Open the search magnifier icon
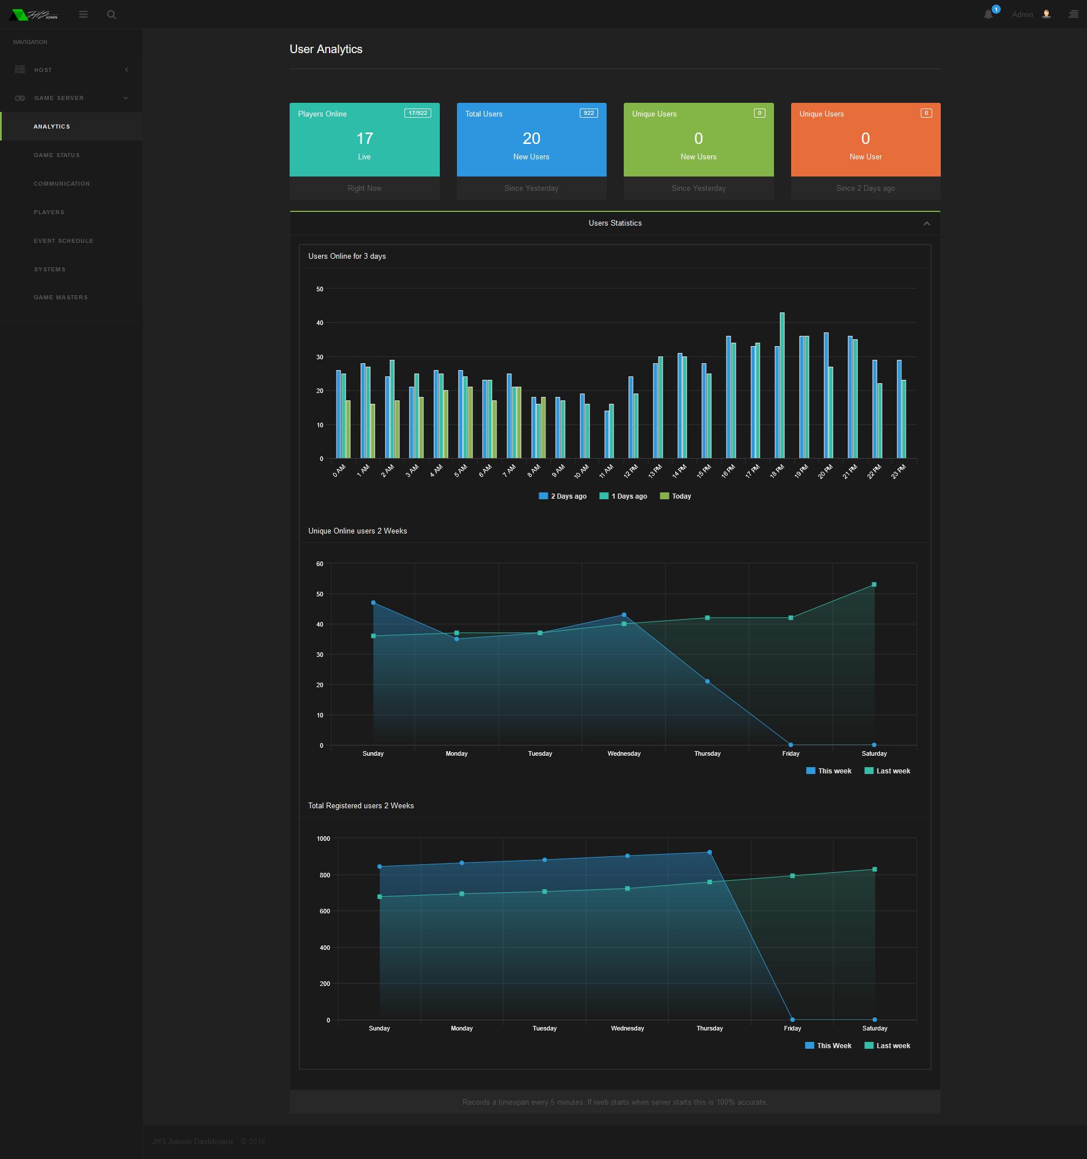This screenshot has height=1159, width=1087. pyautogui.click(x=111, y=15)
